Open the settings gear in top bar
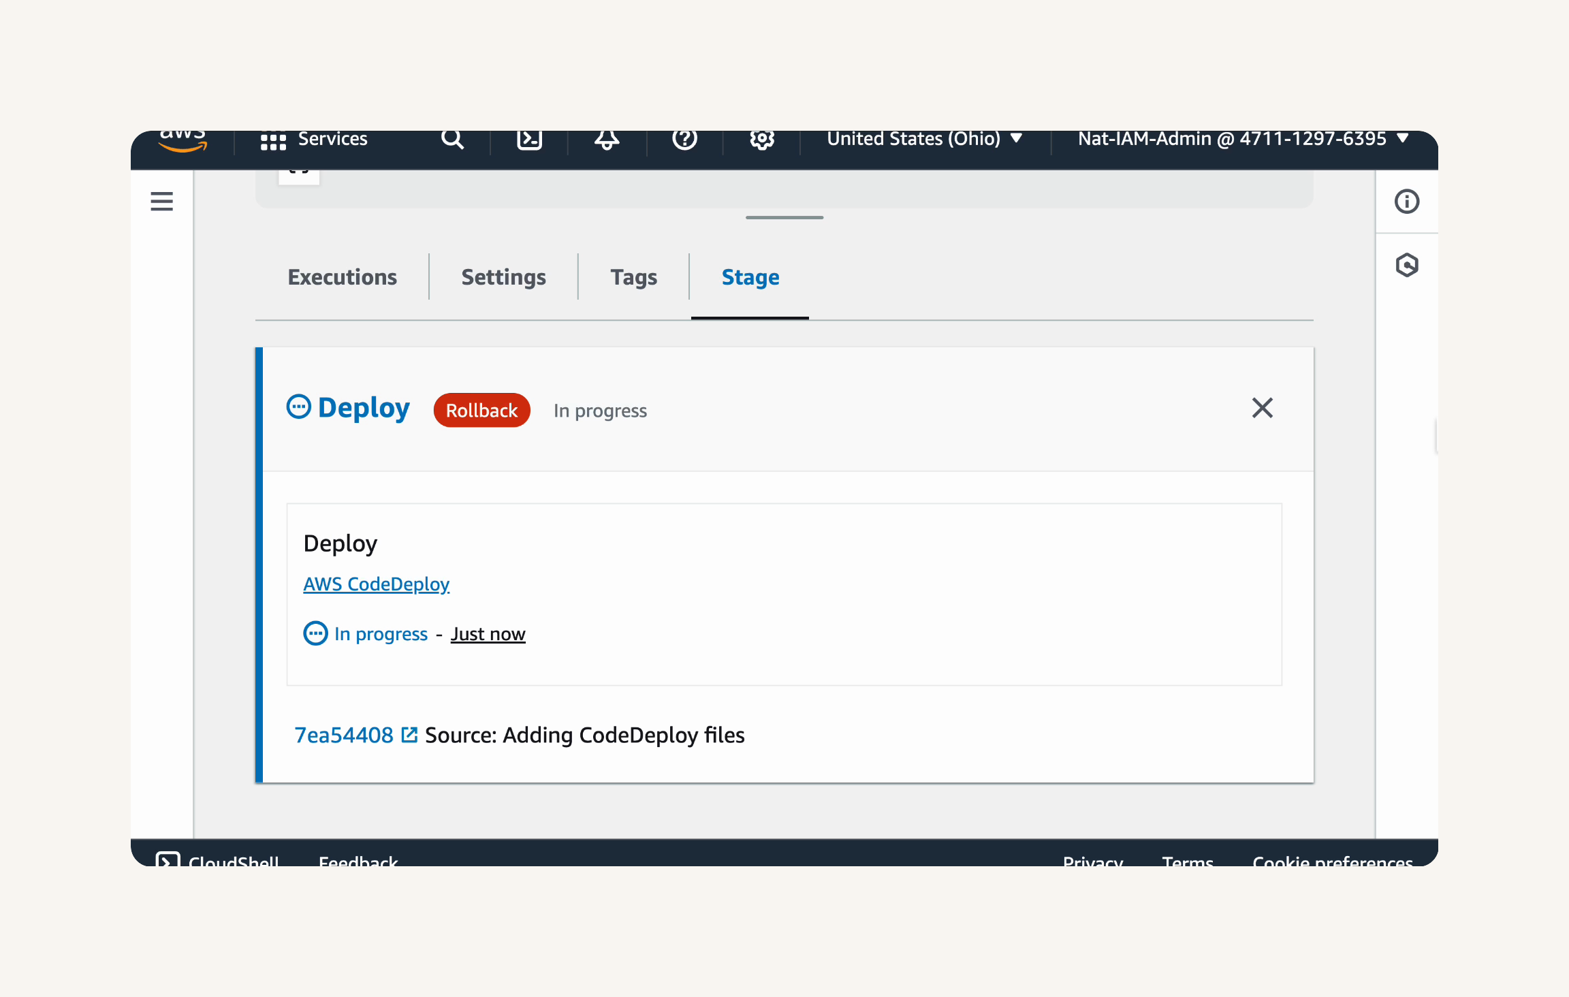The height and width of the screenshot is (997, 1569). pos(762,140)
